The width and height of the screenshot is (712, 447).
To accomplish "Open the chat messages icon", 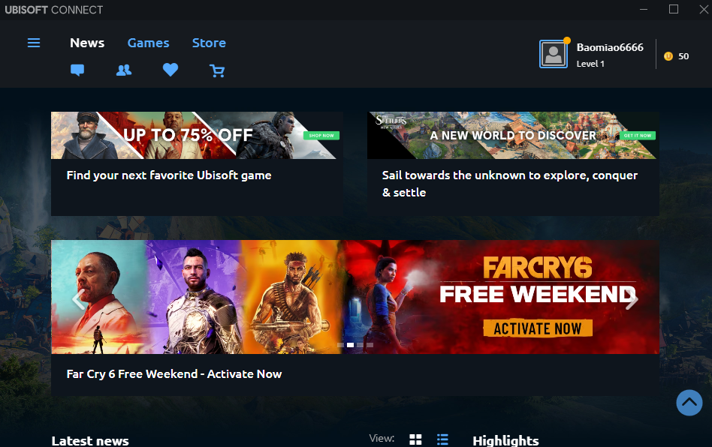I will tap(77, 70).
